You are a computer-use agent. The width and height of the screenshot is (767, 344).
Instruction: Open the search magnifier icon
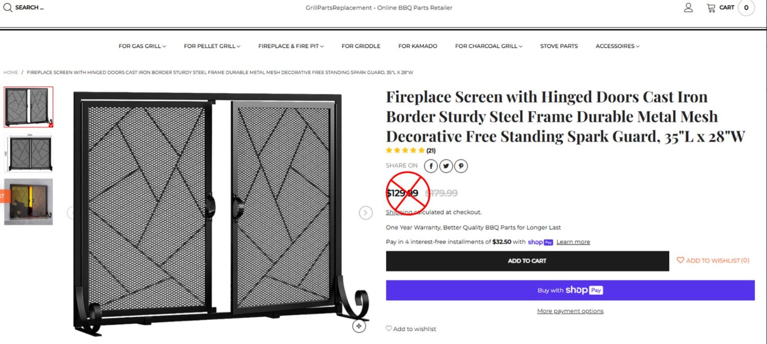[8, 7]
